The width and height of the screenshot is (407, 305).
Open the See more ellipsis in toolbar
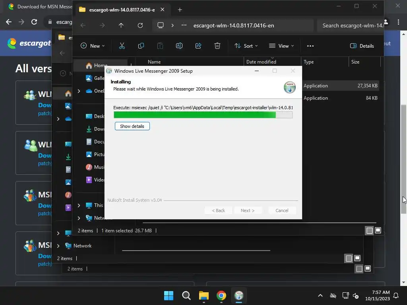[310, 46]
